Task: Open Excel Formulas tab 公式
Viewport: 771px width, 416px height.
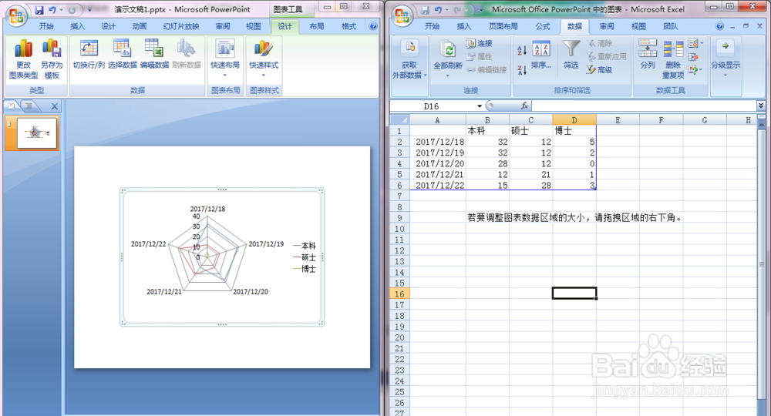Action: coord(543,26)
